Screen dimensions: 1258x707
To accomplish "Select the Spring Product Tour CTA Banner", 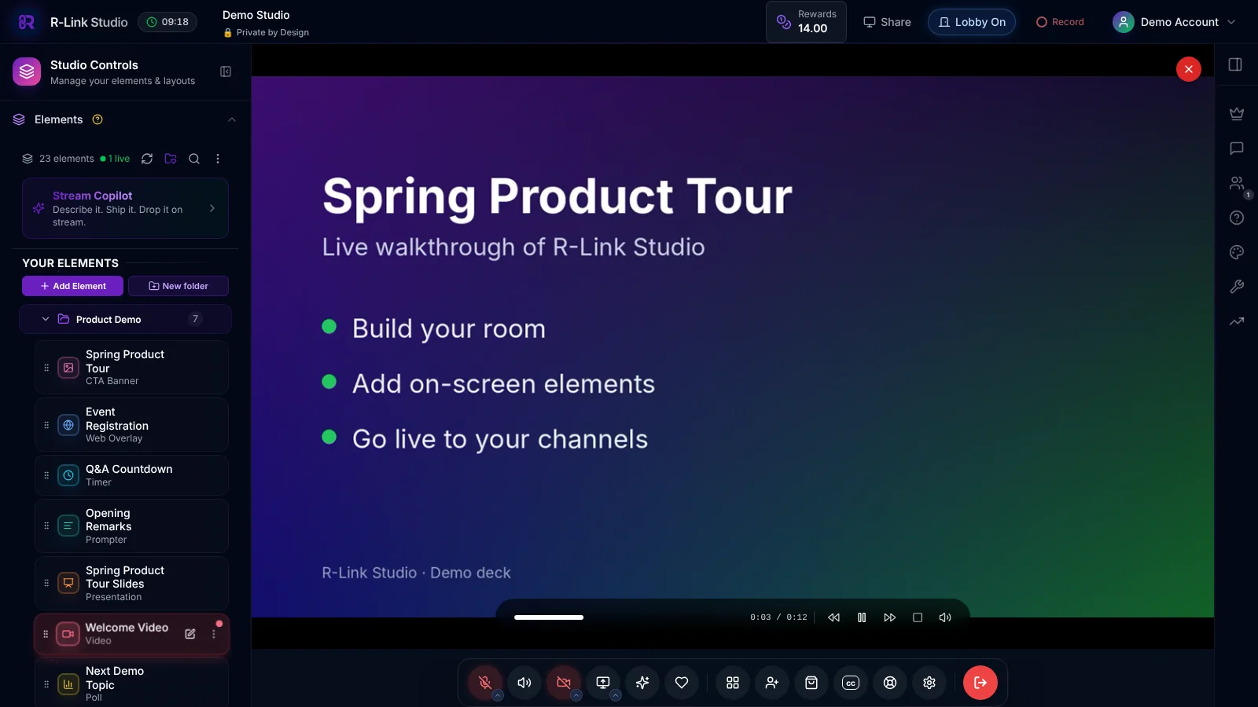I will tap(131, 367).
